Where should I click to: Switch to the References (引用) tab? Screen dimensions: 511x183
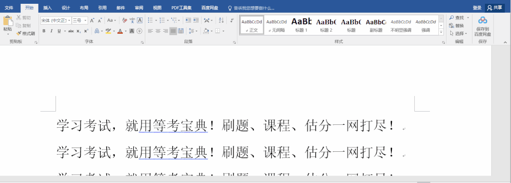click(102, 8)
